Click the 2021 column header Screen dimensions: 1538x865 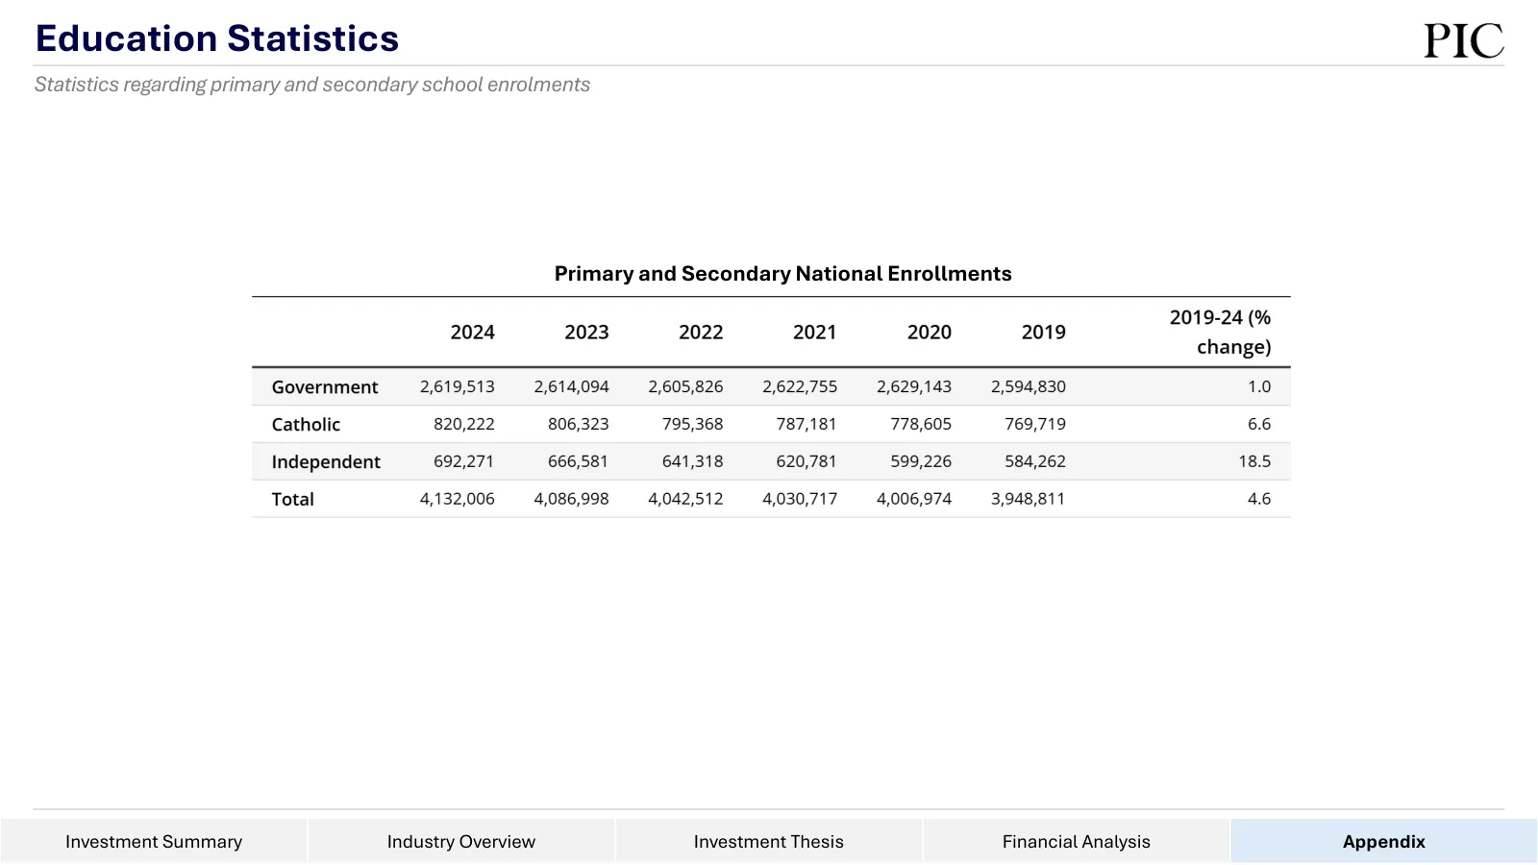pos(815,333)
